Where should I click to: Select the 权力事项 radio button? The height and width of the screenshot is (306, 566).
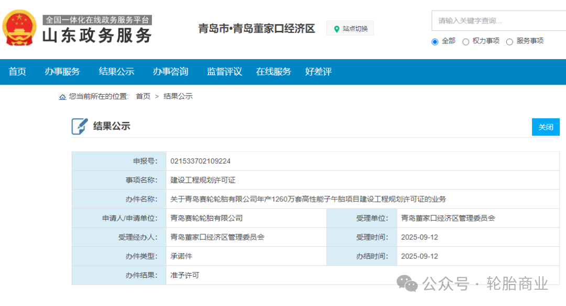[x=465, y=42]
